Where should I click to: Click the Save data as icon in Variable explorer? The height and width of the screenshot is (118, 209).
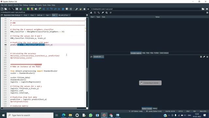99,13
